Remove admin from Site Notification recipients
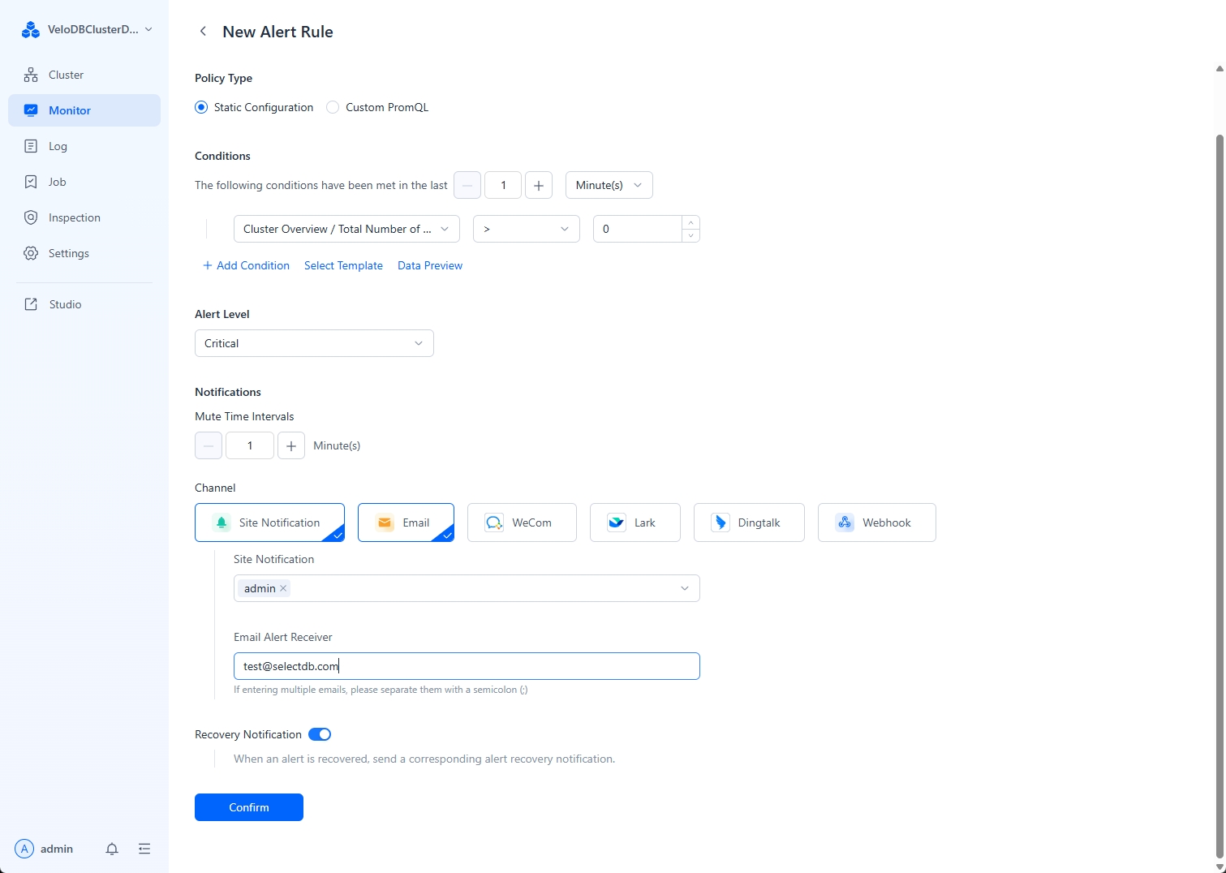Screen dimensions: 1226x873 point(283,588)
